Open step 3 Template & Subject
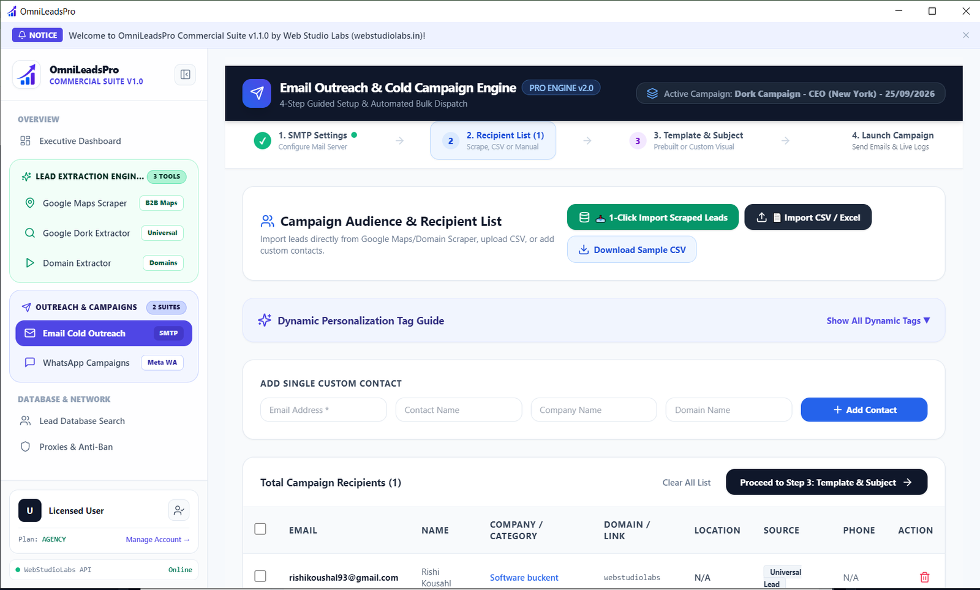The image size is (980, 590). [x=687, y=140]
